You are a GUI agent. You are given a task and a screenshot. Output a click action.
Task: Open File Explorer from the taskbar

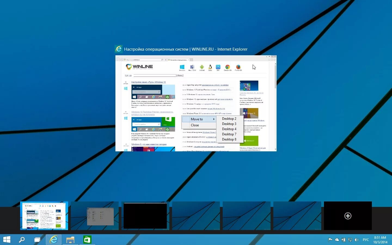(70, 240)
